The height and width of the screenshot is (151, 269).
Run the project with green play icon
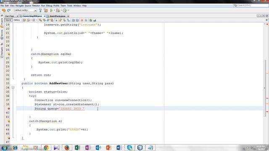tap(51, 10)
